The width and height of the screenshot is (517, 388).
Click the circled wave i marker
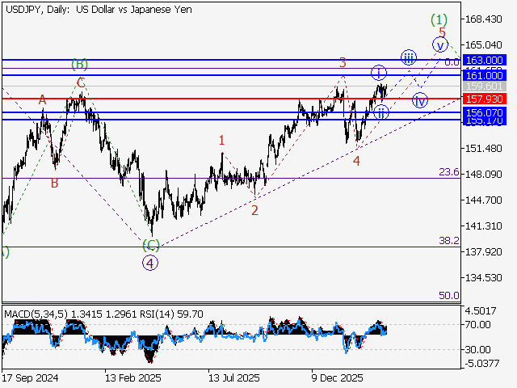tap(379, 73)
